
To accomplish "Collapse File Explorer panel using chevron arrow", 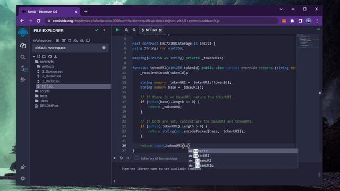I will 104,30.
